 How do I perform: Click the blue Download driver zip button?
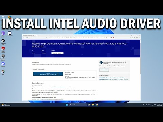(x=48, y=74)
